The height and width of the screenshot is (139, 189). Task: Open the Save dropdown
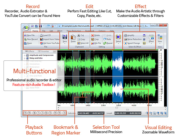(x=65, y=41)
